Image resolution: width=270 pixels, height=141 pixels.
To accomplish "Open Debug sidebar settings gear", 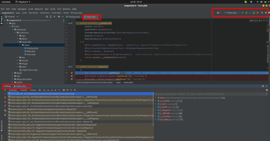I will click(x=5, y=111).
